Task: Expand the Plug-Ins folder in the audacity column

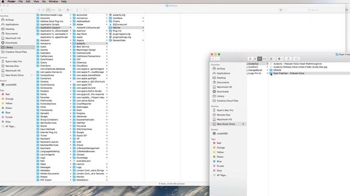Action: [143, 31]
